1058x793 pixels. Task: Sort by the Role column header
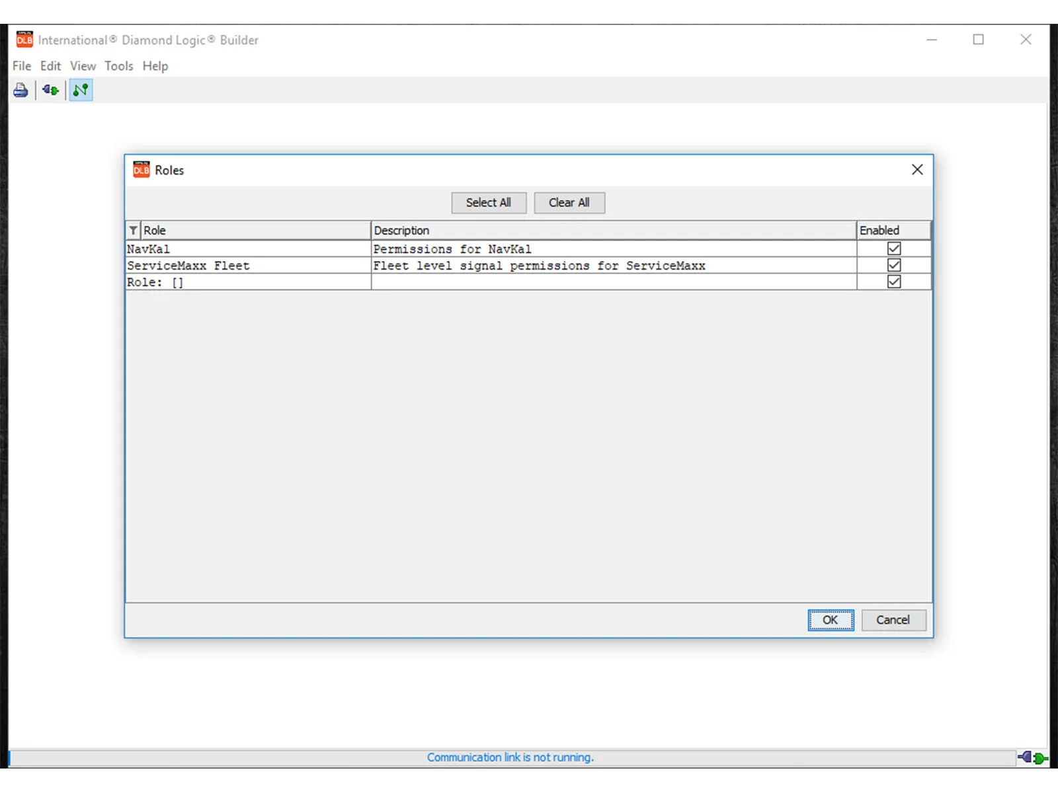[x=255, y=230]
